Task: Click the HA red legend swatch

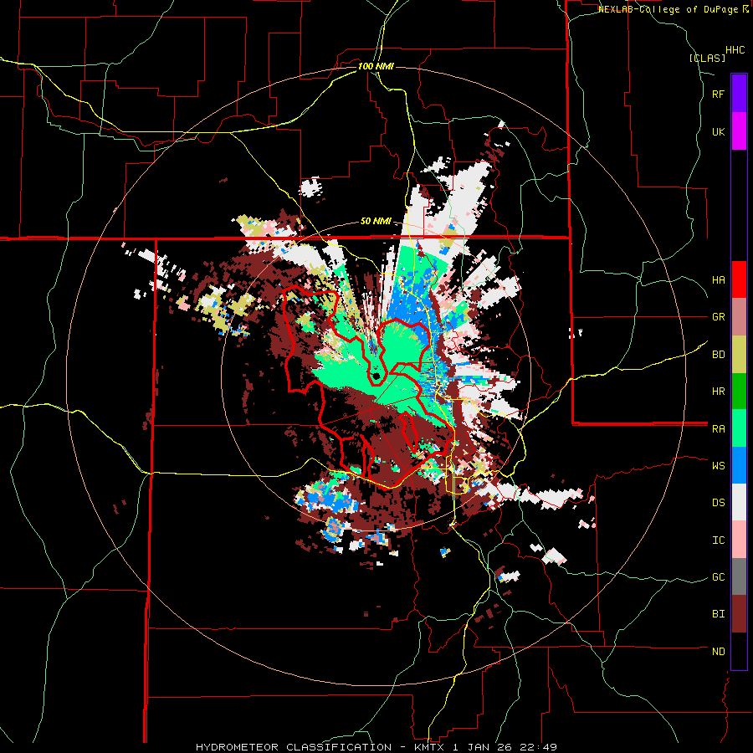Action: pyautogui.click(x=739, y=279)
